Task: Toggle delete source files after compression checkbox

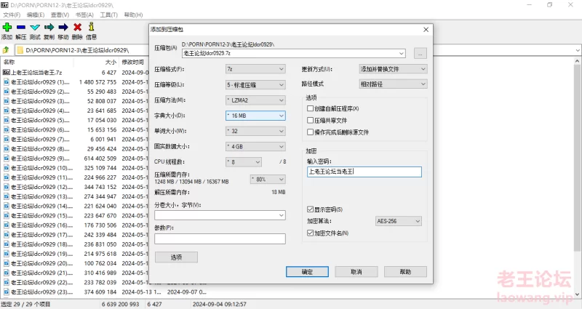Action: tap(311, 132)
